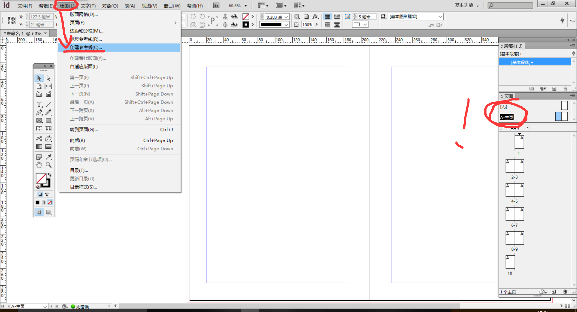
Task: Select the Scissors tool
Action: 39,139
